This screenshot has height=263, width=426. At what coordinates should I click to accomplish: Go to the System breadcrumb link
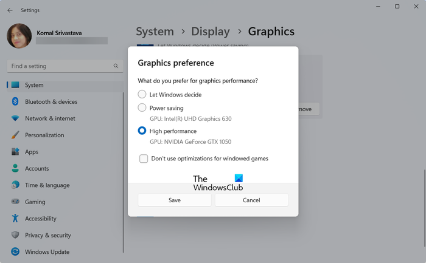(x=155, y=32)
